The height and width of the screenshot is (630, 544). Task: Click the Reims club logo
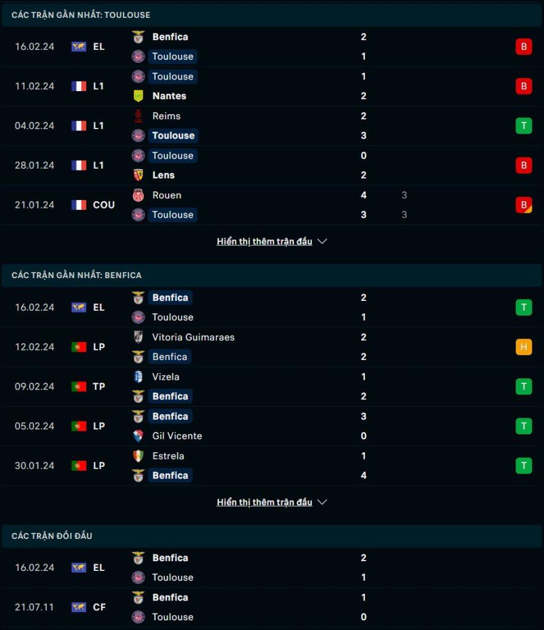pos(138,116)
